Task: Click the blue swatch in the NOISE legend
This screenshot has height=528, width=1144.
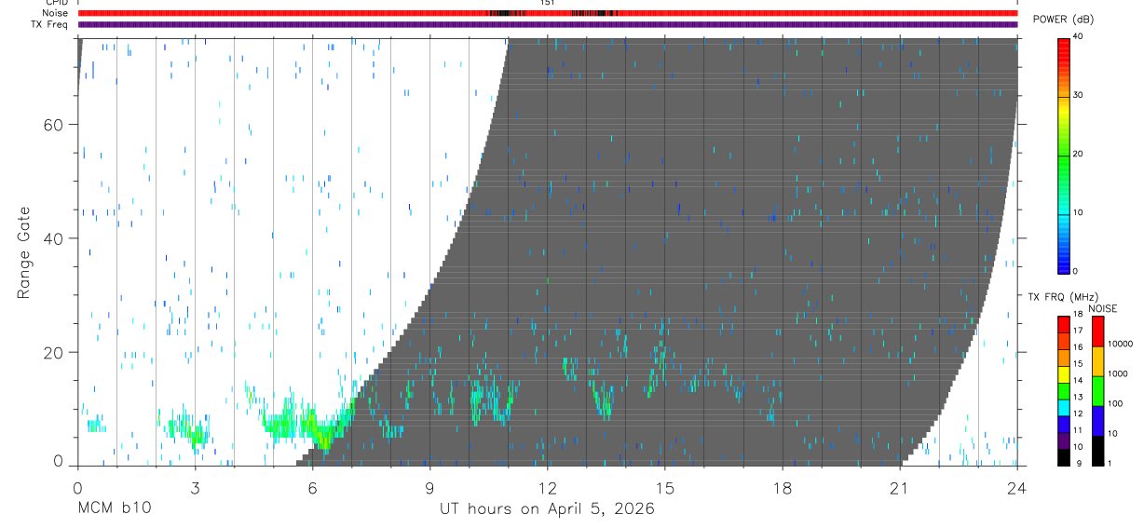Action: (1096, 421)
